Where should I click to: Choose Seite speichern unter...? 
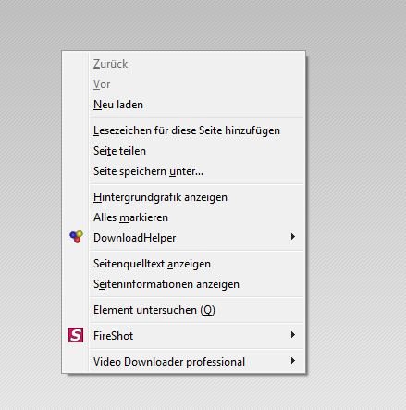183,171
